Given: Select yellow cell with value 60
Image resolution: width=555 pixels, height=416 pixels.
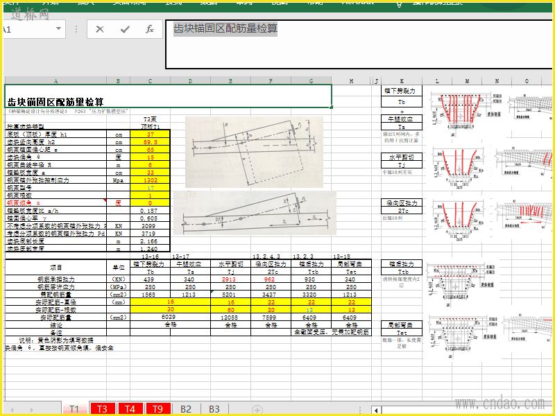Looking at the screenshot, I should (x=230, y=309).
